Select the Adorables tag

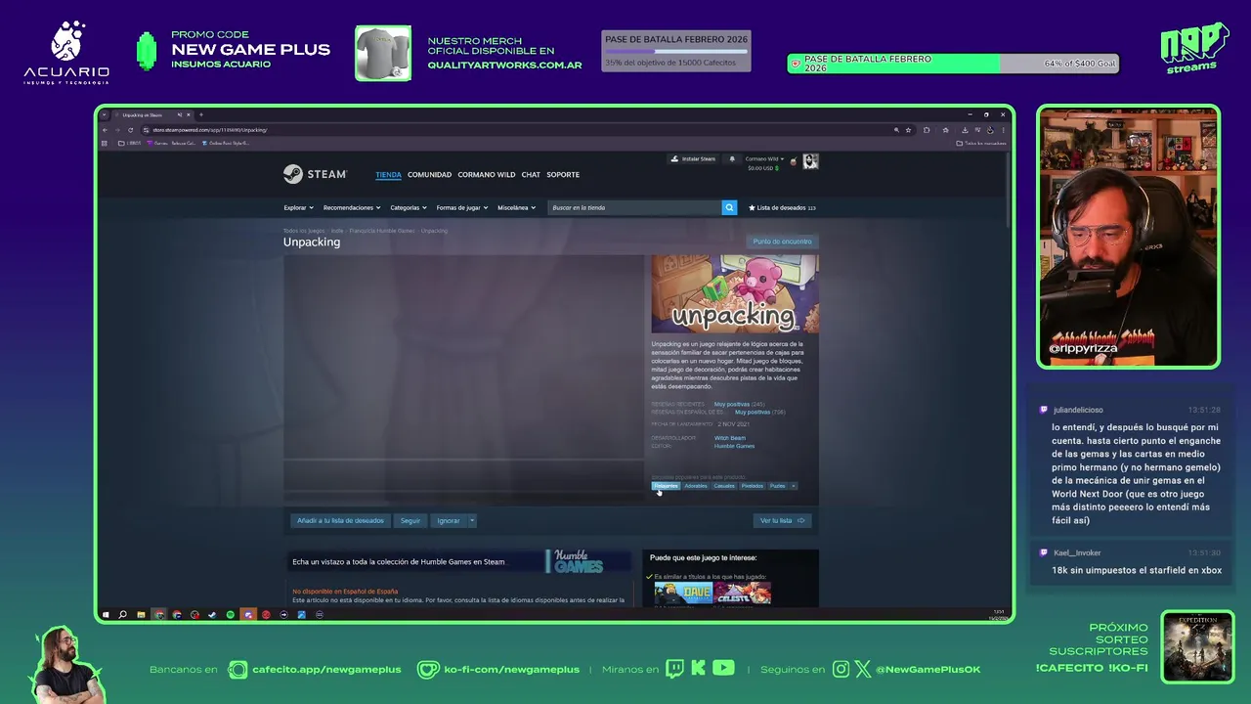[696, 486]
